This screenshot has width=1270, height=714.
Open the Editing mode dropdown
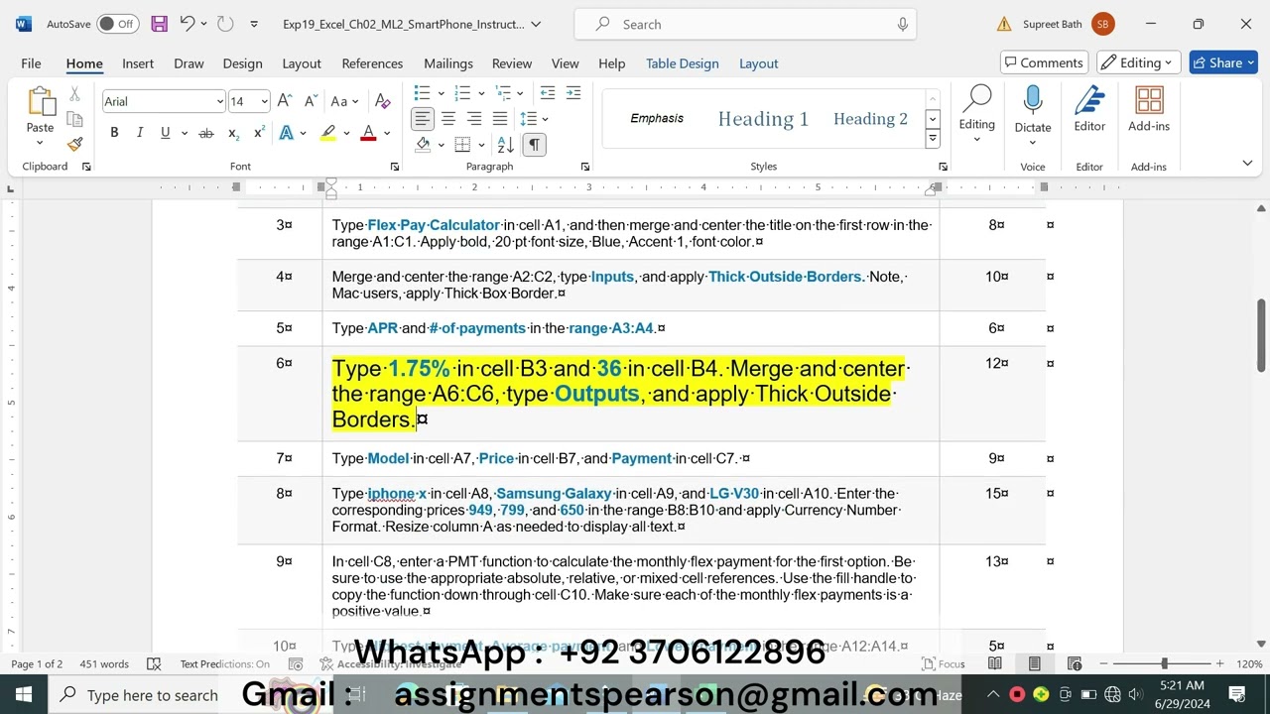[x=1140, y=62]
